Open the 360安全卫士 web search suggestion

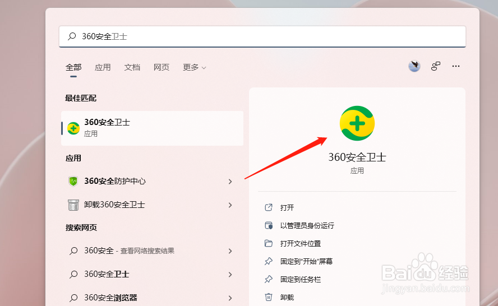click(x=152, y=274)
